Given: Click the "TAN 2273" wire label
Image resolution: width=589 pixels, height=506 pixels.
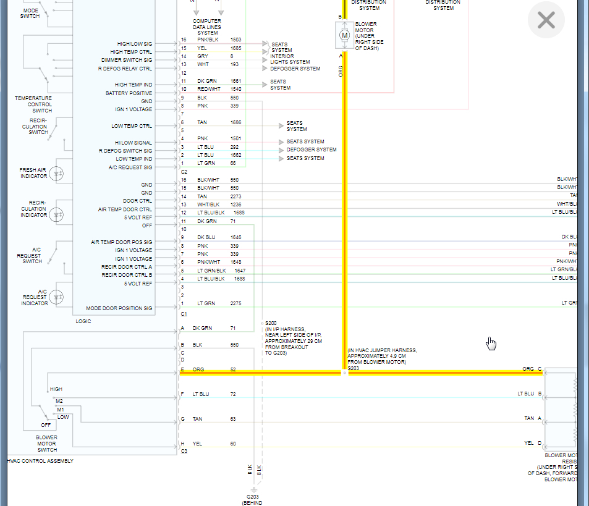Looking at the screenshot, I should point(219,196).
